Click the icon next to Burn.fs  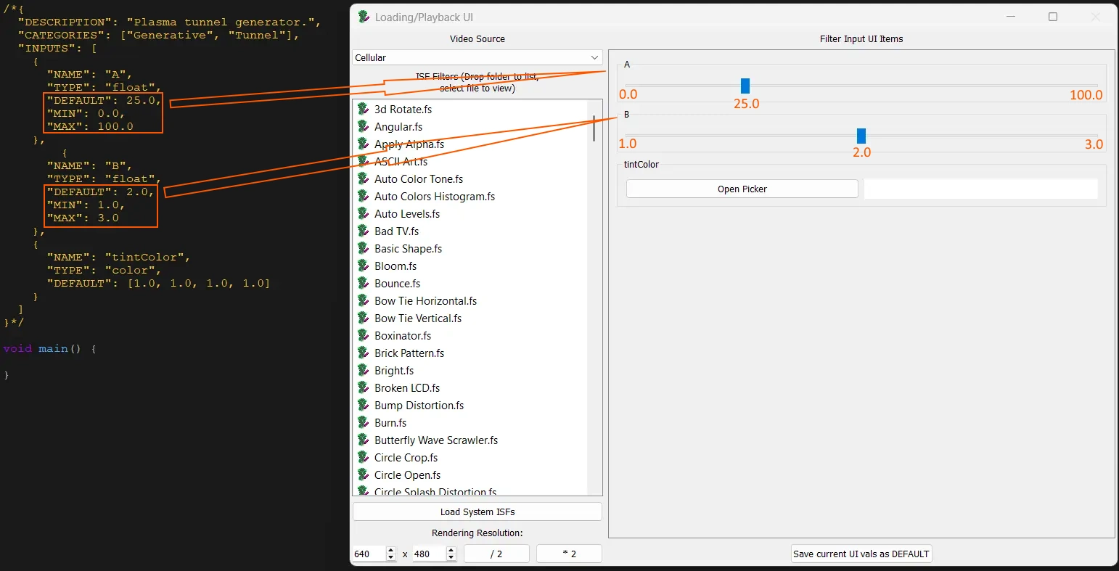click(x=364, y=422)
